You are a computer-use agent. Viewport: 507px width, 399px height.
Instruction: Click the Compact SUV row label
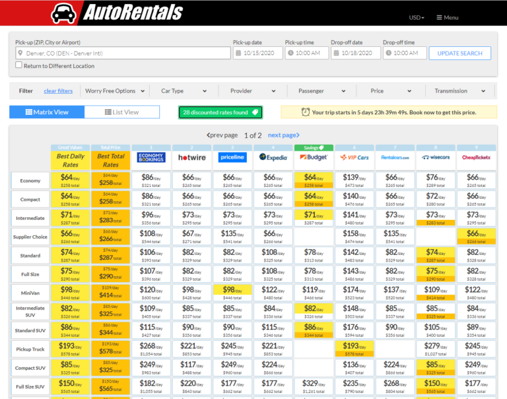(30, 368)
